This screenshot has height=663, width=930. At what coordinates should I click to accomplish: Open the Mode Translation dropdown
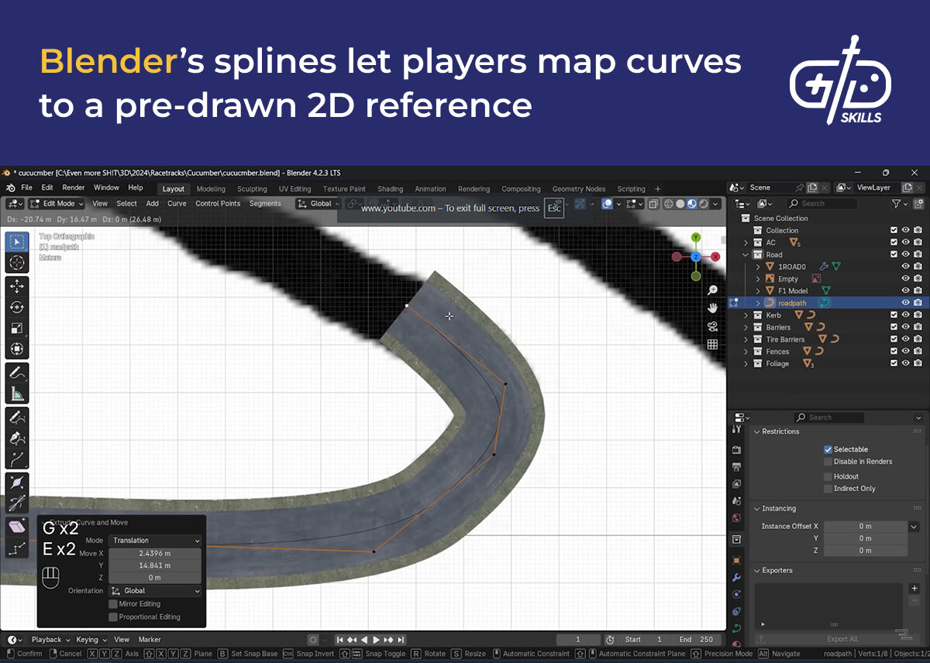click(x=155, y=541)
